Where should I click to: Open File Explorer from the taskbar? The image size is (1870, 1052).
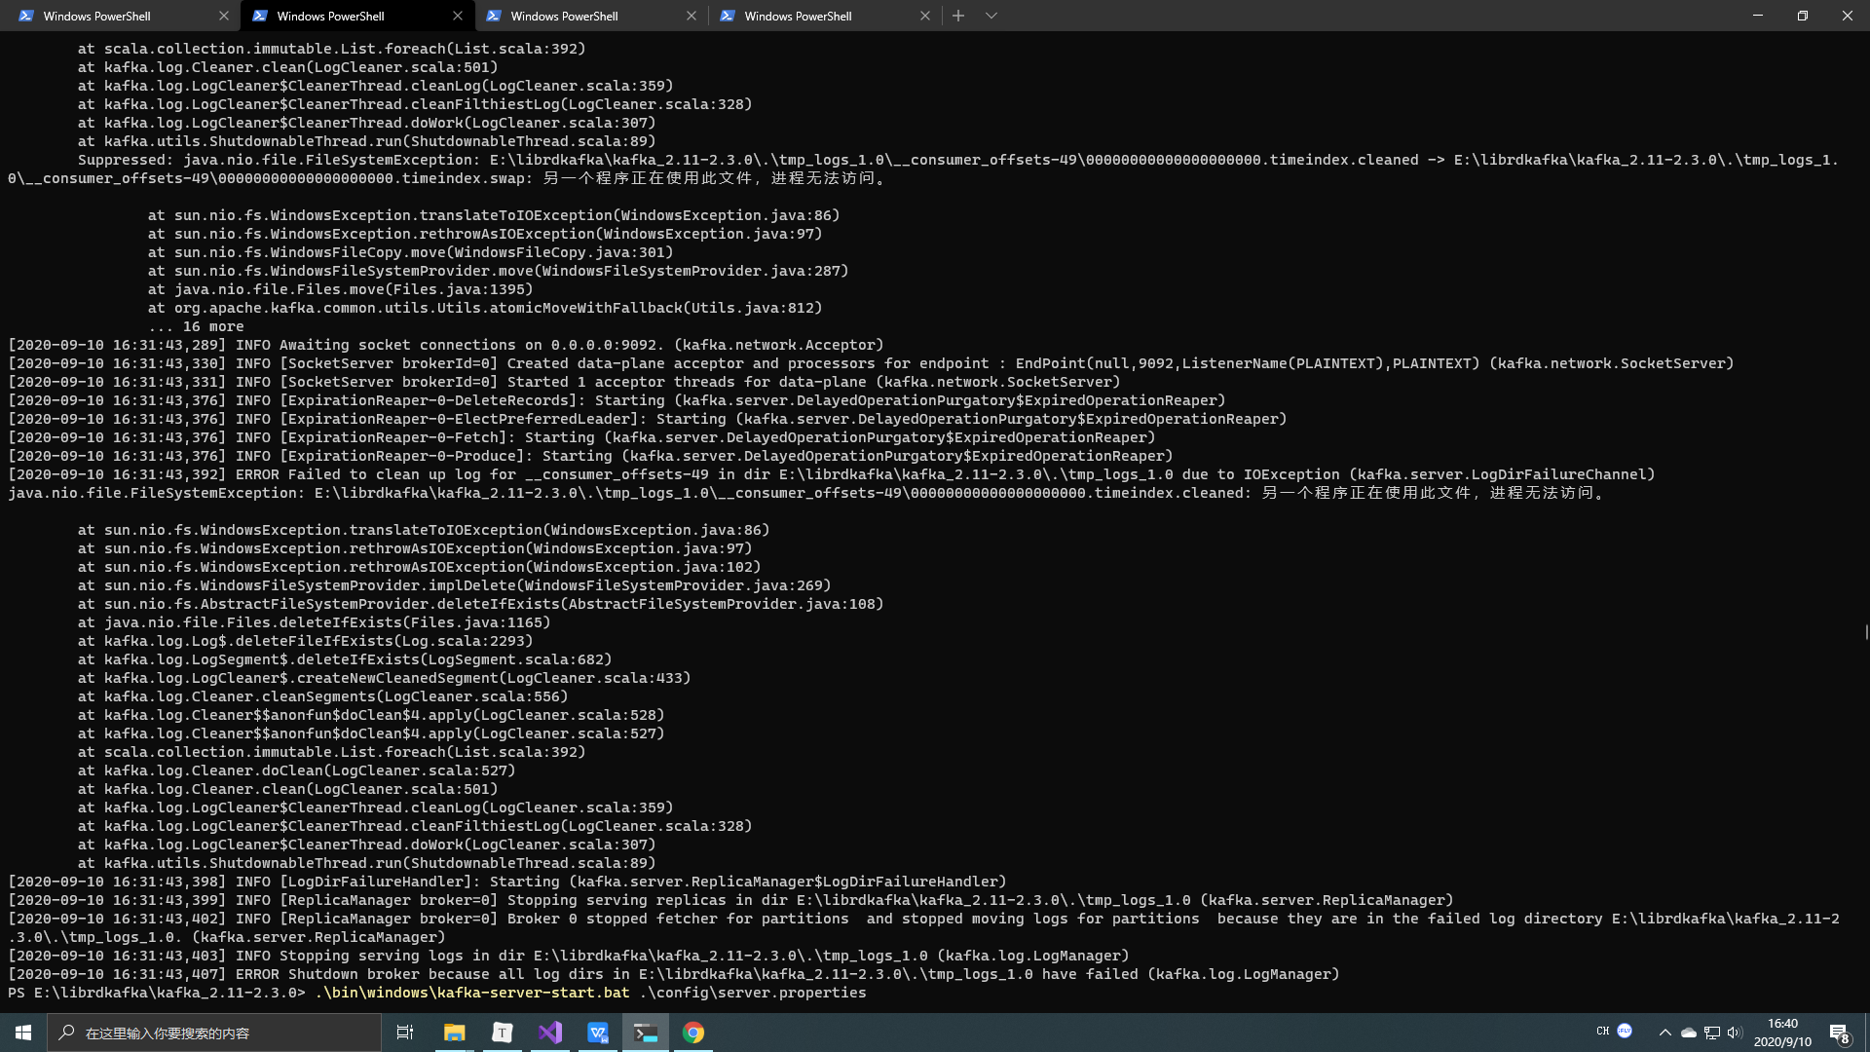pos(453,1032)
